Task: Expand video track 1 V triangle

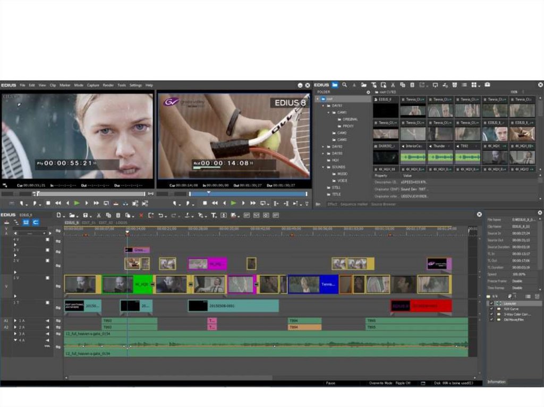Action: [15, 296]
